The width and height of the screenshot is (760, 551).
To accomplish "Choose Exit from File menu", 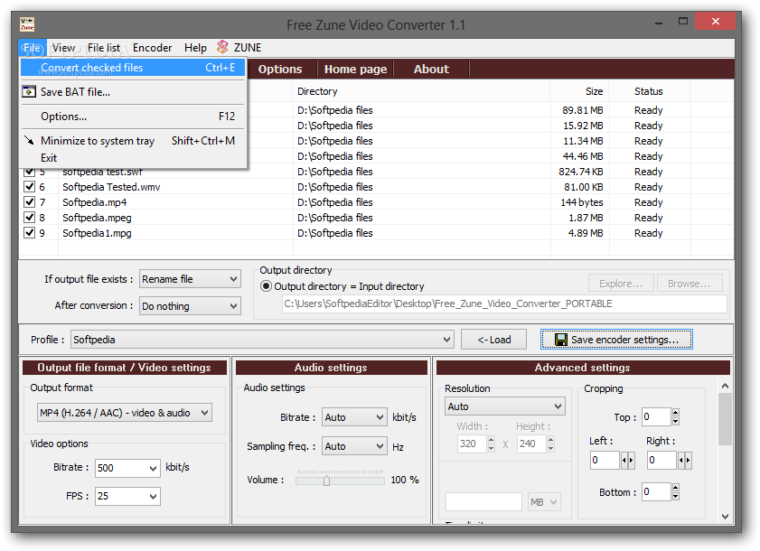I will pyautogui.click(x=133, y=158).
